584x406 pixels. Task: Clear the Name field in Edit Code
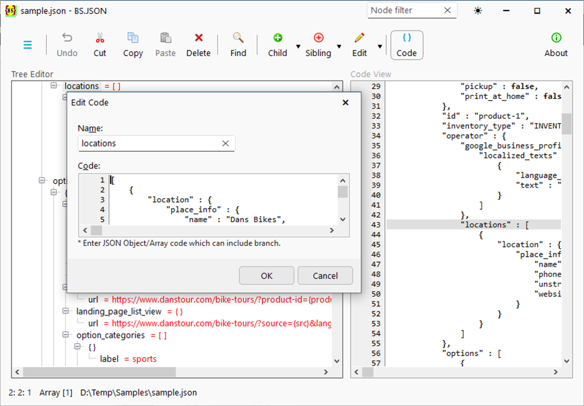pos(226,143)
